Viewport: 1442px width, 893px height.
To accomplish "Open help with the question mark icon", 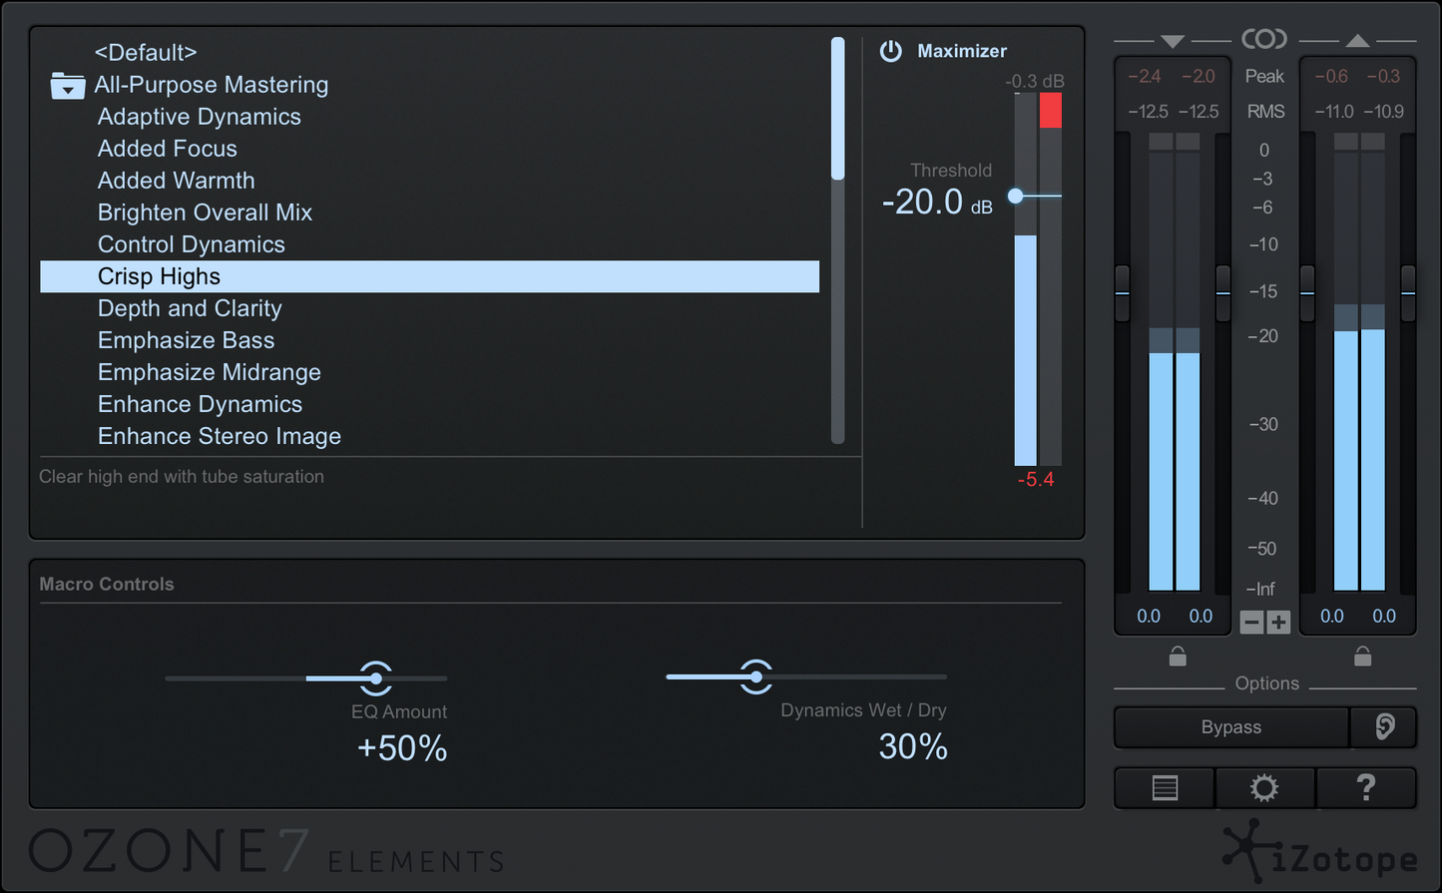I will point(1366,788).
